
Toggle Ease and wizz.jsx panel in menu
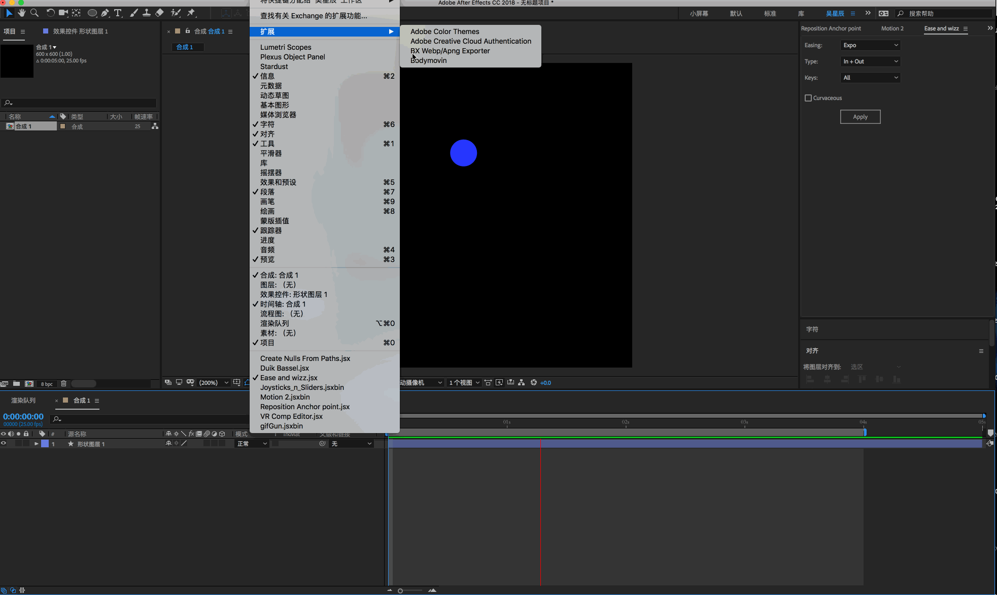click(x=289, y=378)
